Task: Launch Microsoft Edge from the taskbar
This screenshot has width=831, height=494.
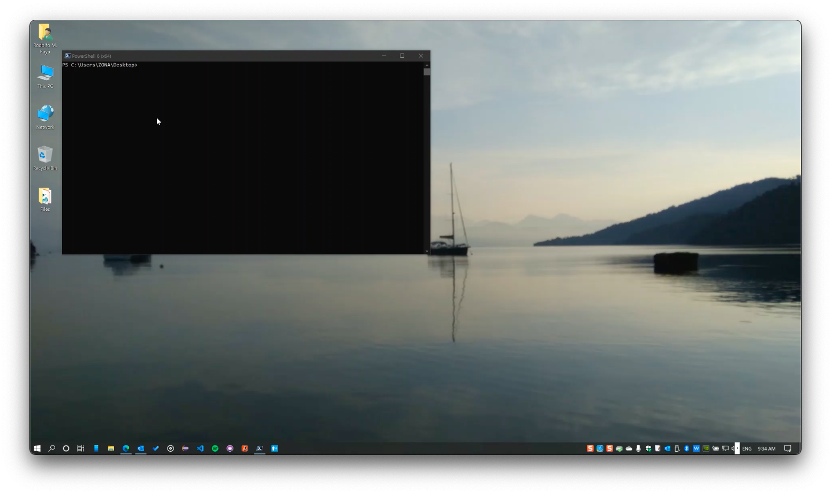Action: pos(126,449)
